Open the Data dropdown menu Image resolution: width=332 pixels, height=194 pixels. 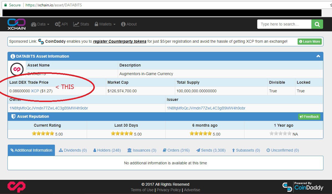click(40, 24)
